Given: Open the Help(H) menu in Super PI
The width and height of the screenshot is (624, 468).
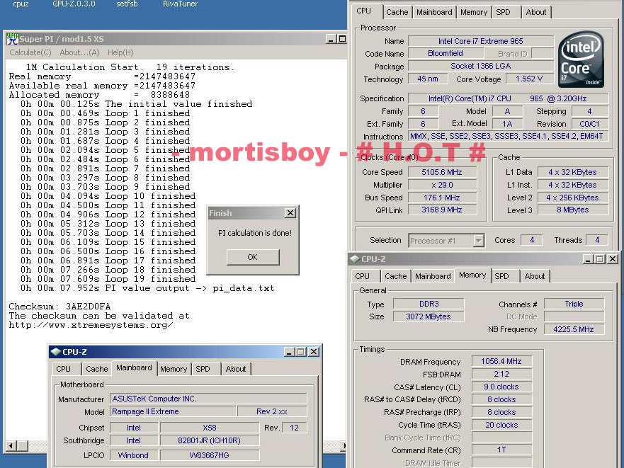Looking at the screenshot, I should pos(120,52).
